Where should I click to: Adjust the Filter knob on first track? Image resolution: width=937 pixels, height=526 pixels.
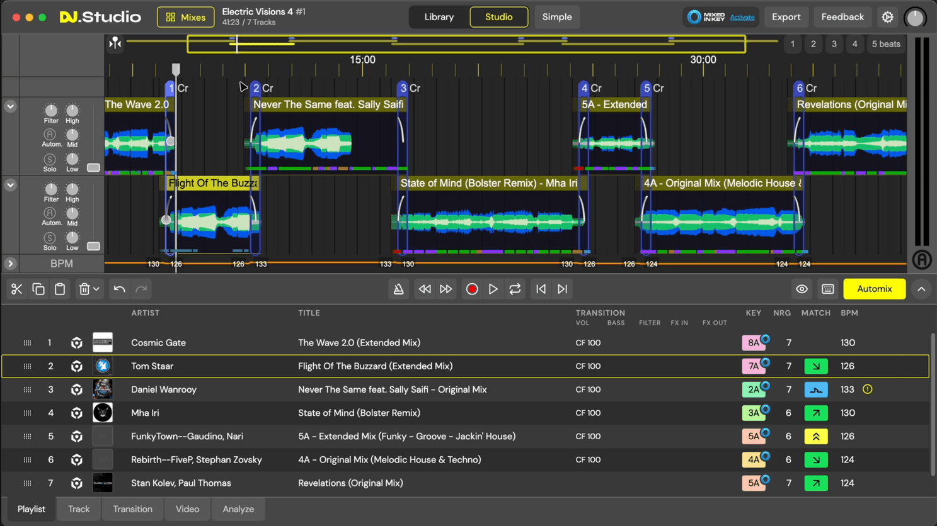(x=51, y=111)
